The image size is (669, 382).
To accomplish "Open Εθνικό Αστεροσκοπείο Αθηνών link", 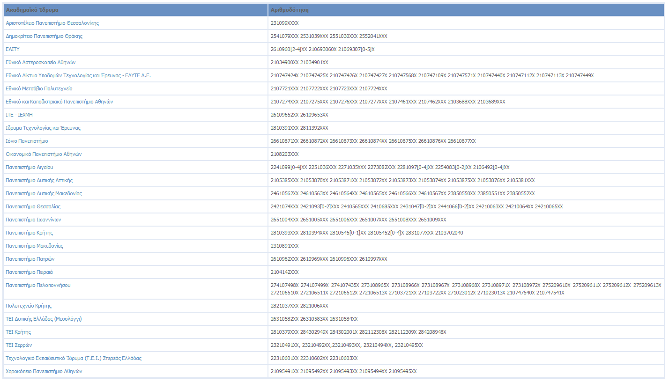I will (x=41, y=62).
